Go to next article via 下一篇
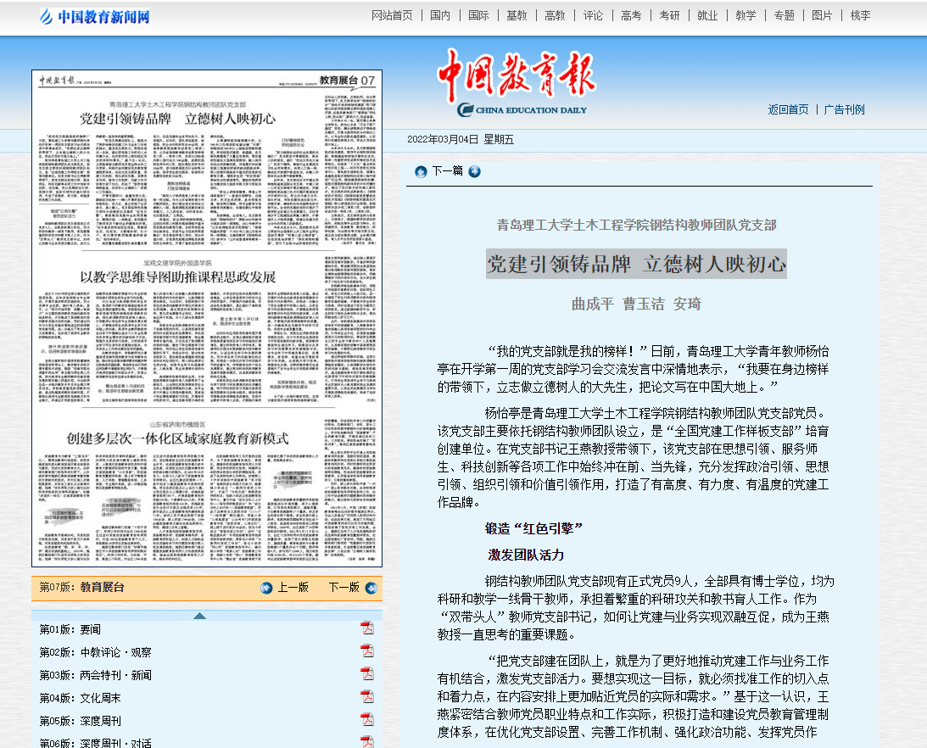The image size is (927, 748). (447, 171)
